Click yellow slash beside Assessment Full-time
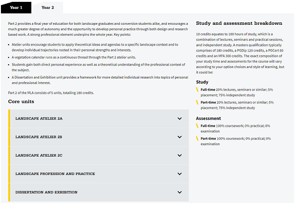 [197, 126]
